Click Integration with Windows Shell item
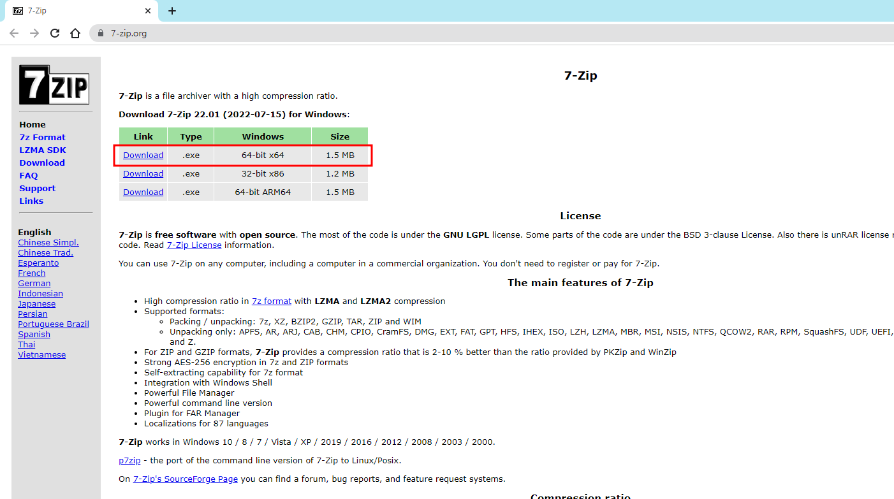 (x=208, y=383)
